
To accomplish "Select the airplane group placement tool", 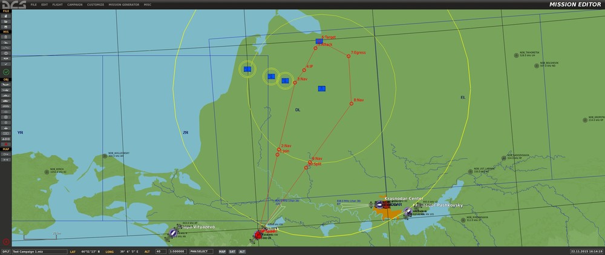I will coord(6,84).
